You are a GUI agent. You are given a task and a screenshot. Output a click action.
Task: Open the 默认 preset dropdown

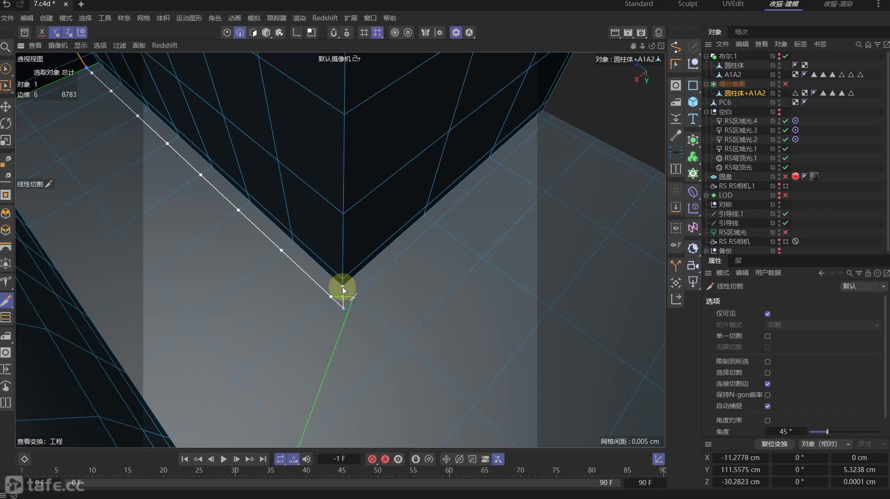pyautogui.click(x=864, y=287)
